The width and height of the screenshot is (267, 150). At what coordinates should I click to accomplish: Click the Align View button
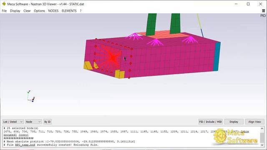(x=254, y=122)
